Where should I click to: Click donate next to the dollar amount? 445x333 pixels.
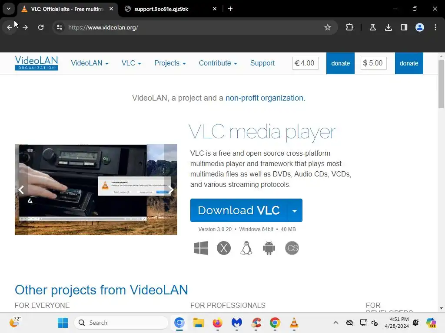pos(409,63)
